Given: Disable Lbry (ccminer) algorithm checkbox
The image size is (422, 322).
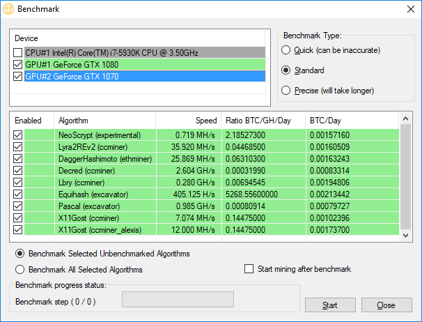Looking at the screenshot, I should (18, 182).
